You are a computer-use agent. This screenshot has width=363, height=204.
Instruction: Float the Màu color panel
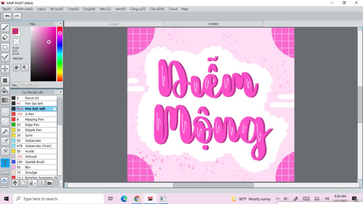point(56,24)
